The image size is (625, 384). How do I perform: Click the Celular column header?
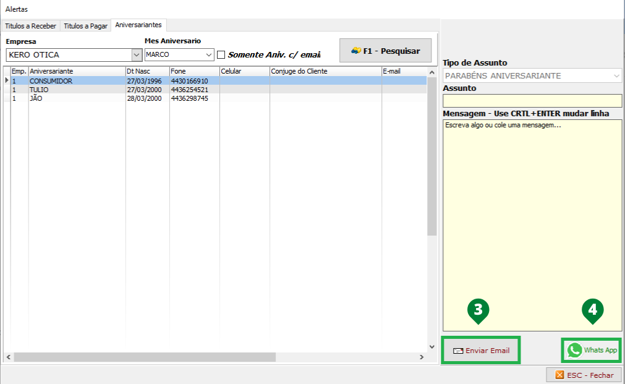(x=245, y=71)
